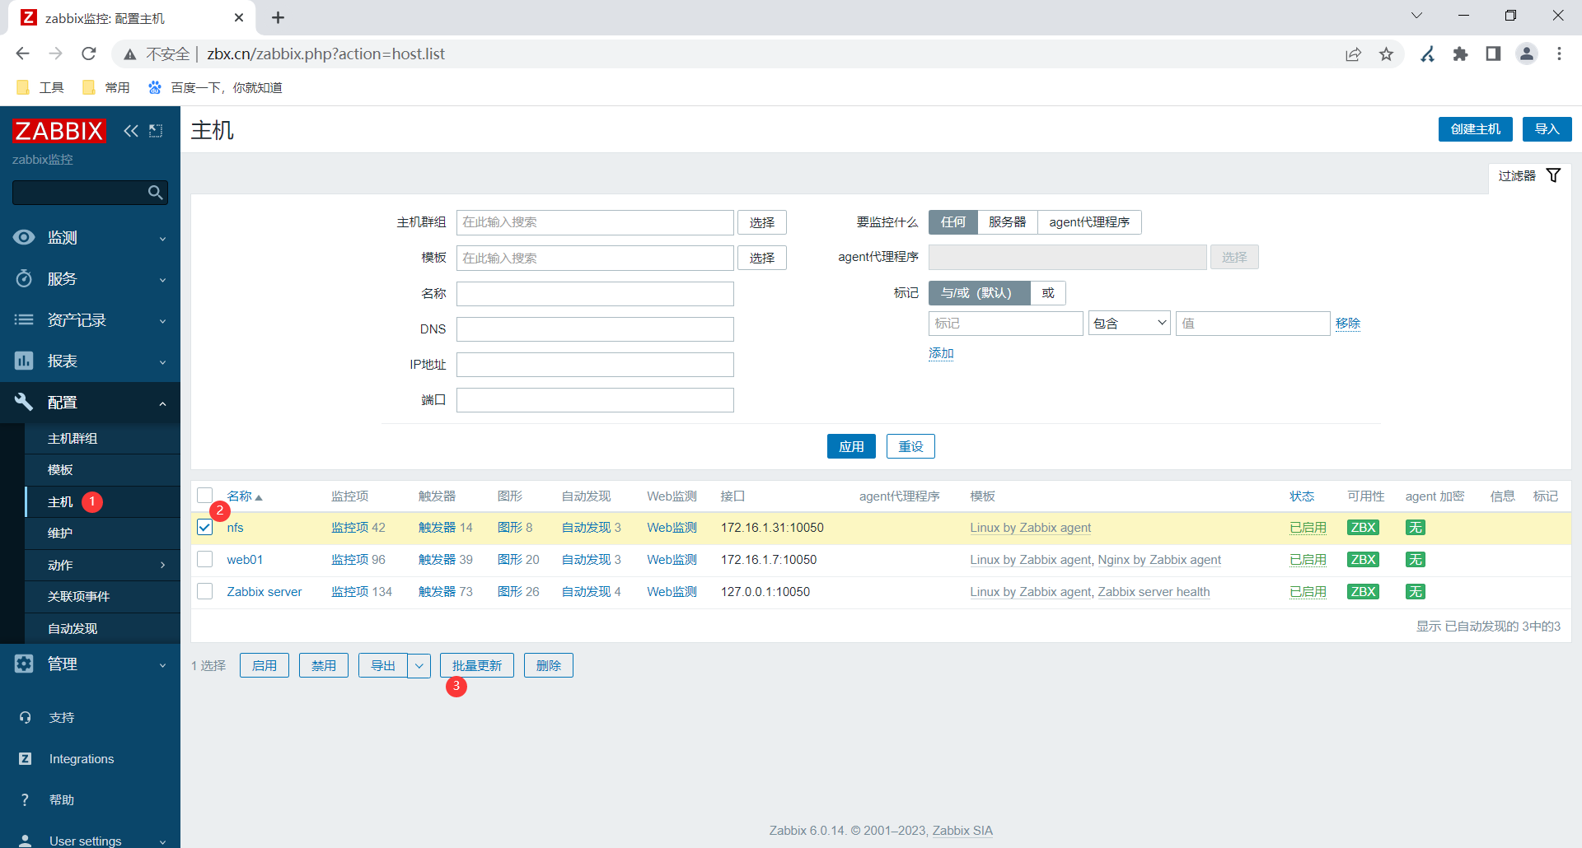1582x848 pixels.
Task: Collapse the 配置 sidebar menu
Action: tap(90, 403)
